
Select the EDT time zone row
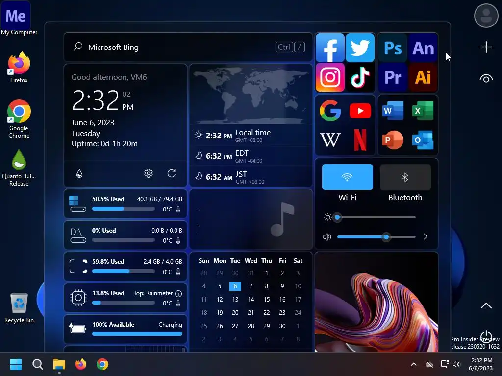[x=251, y=156]
